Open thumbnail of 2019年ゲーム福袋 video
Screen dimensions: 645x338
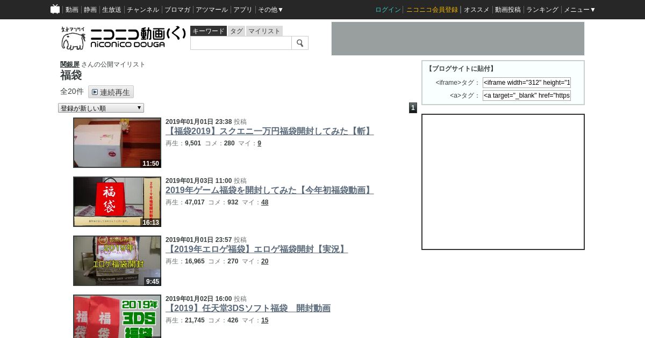click(x=117, y=202)
